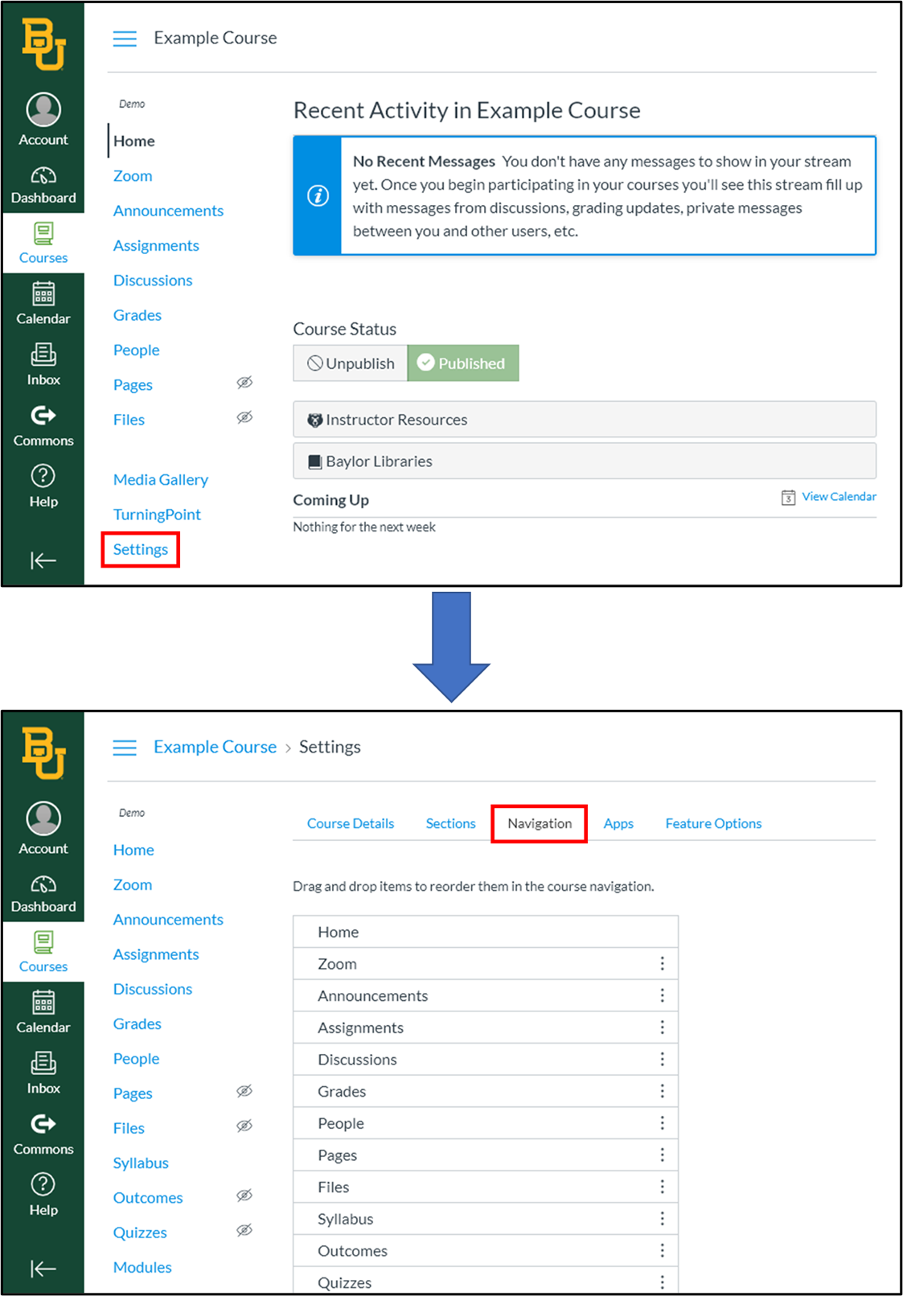The height and width of the screenshot is (1296, 903).
Task: Click hidden-eye icon next to Pages in Settings screenshot
Action: click(x=244, y=1091)
